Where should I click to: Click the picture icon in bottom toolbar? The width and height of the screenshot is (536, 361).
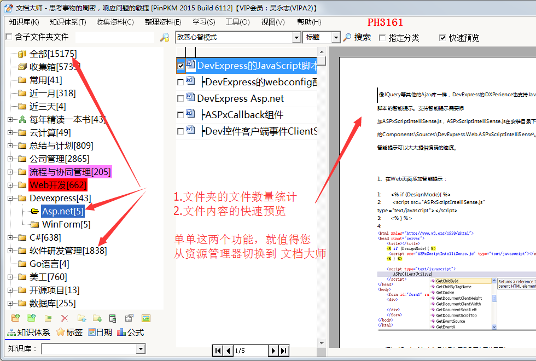tap(146, 318)
